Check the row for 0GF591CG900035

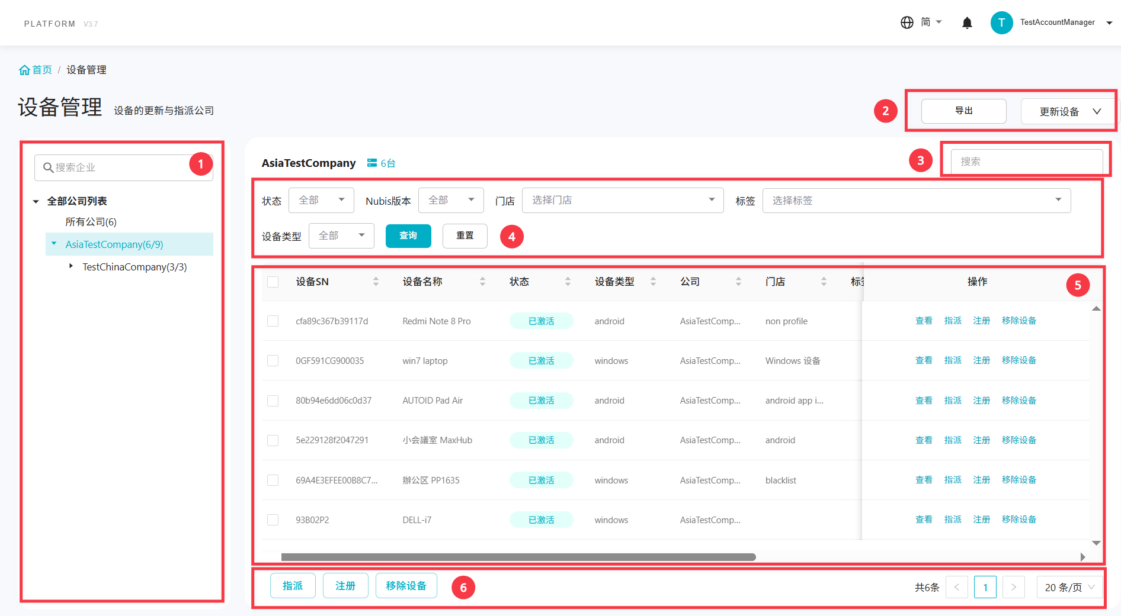[273, 360]
